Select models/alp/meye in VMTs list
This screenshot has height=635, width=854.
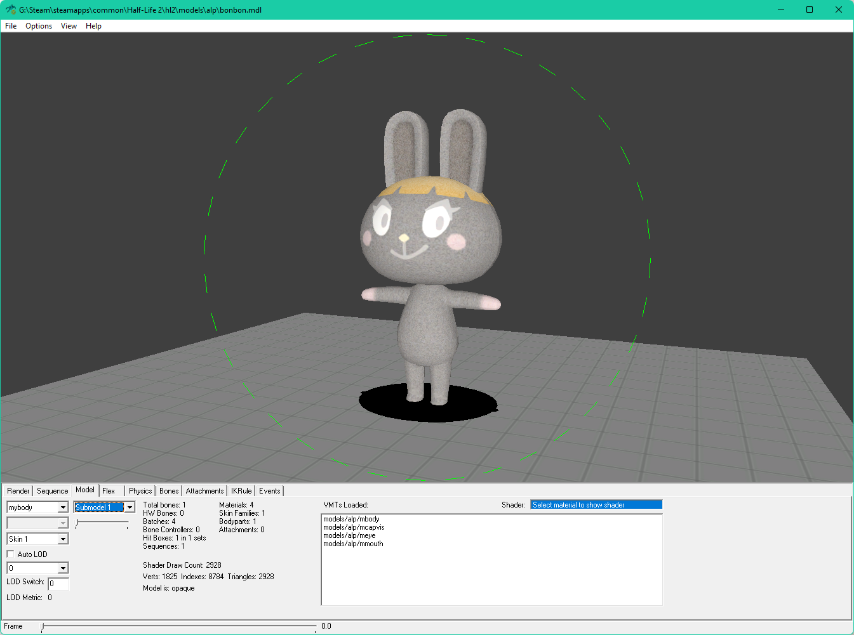click(x=349, y=535)
